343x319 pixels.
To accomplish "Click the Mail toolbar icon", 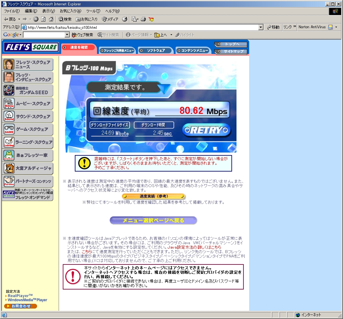I will [134, 19].
